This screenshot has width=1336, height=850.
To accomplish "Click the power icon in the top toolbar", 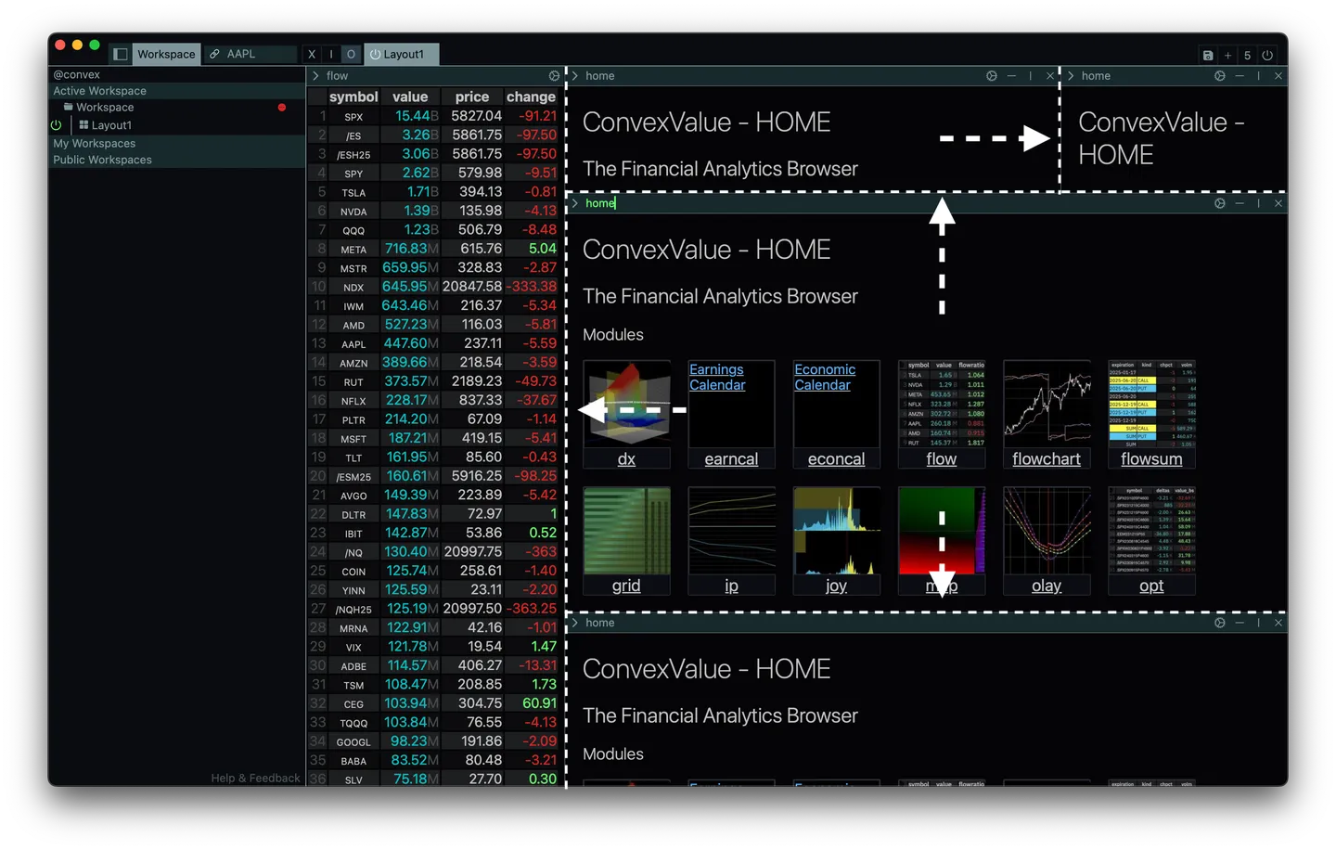I will [1267, 56].
